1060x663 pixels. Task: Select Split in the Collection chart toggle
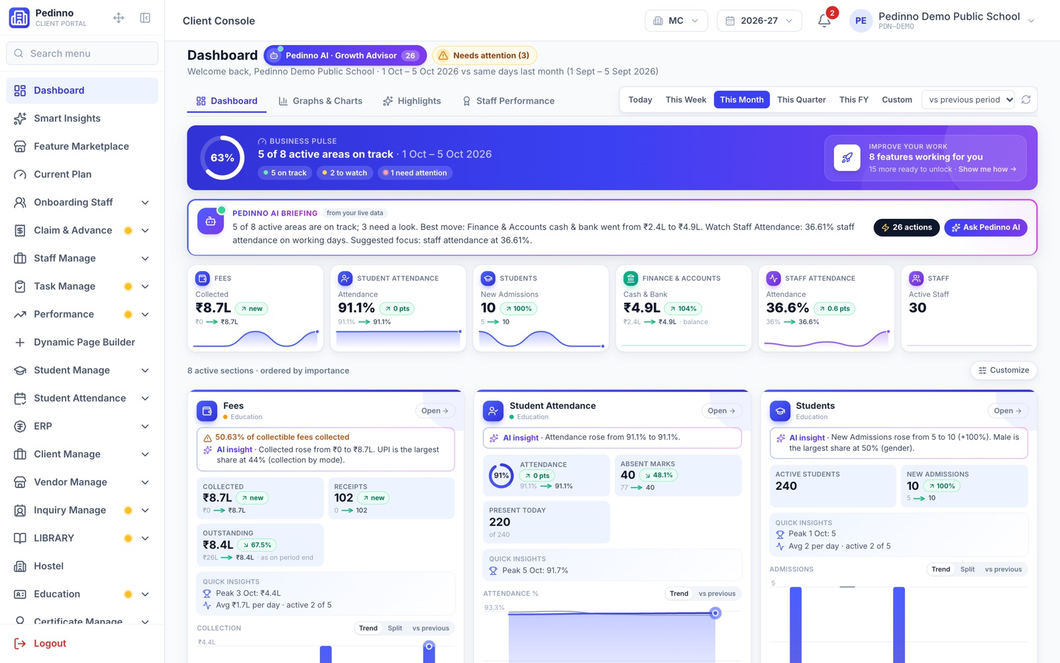(395, 628)
